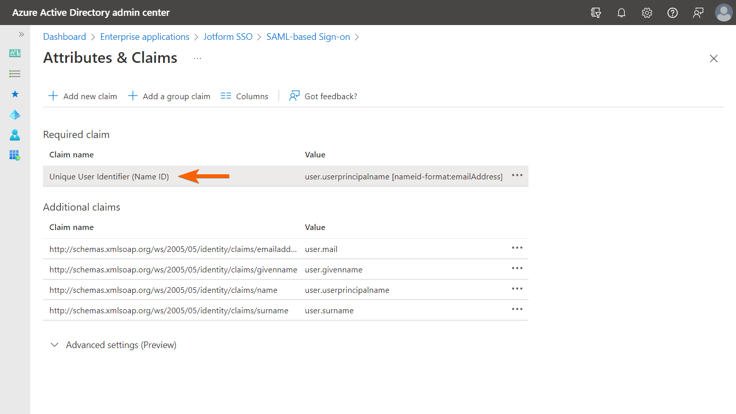The height and width of the screenshot is (414, 736).
Task: Open the ellipsis menu for the Unique User Identifier claim
Action: (517, 175)
